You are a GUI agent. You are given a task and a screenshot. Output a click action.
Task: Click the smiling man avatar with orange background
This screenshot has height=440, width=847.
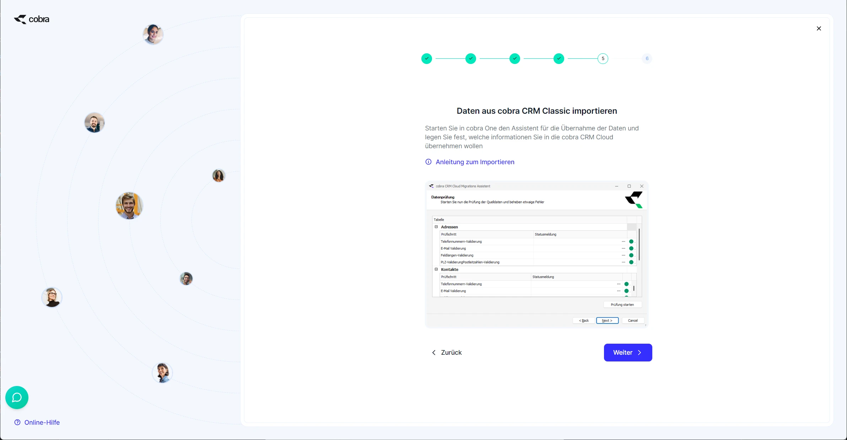(129, 206)
